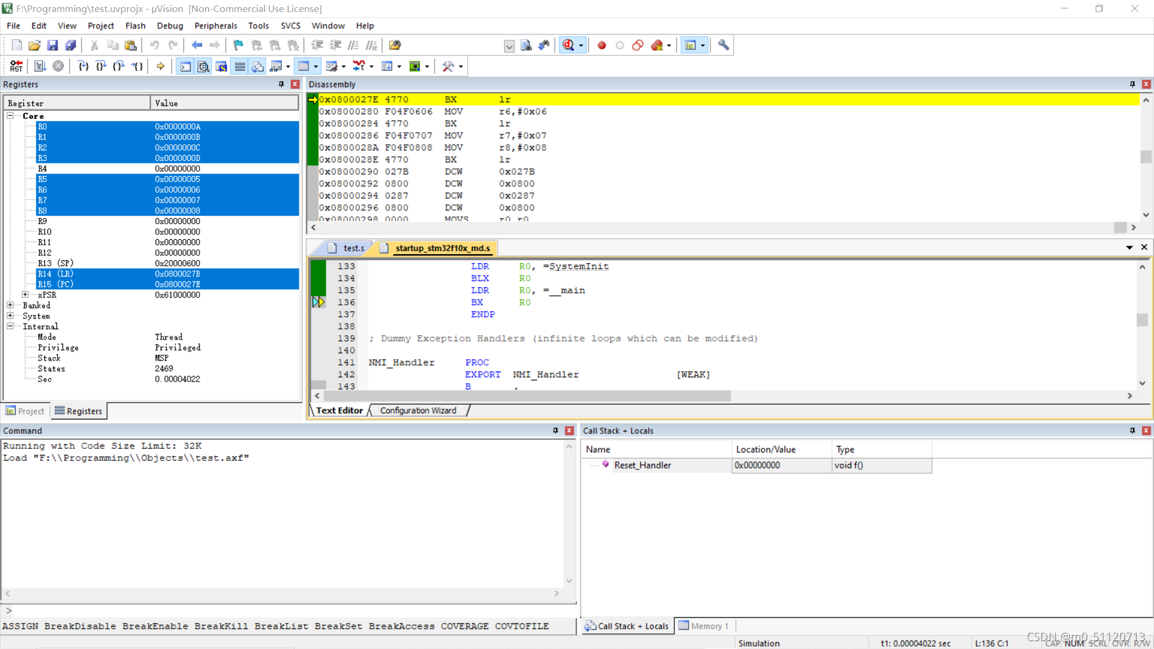Viewport: 1154px width, 649px height.
Task: Collapse the Core register group
Action: (x=10, y=115)
